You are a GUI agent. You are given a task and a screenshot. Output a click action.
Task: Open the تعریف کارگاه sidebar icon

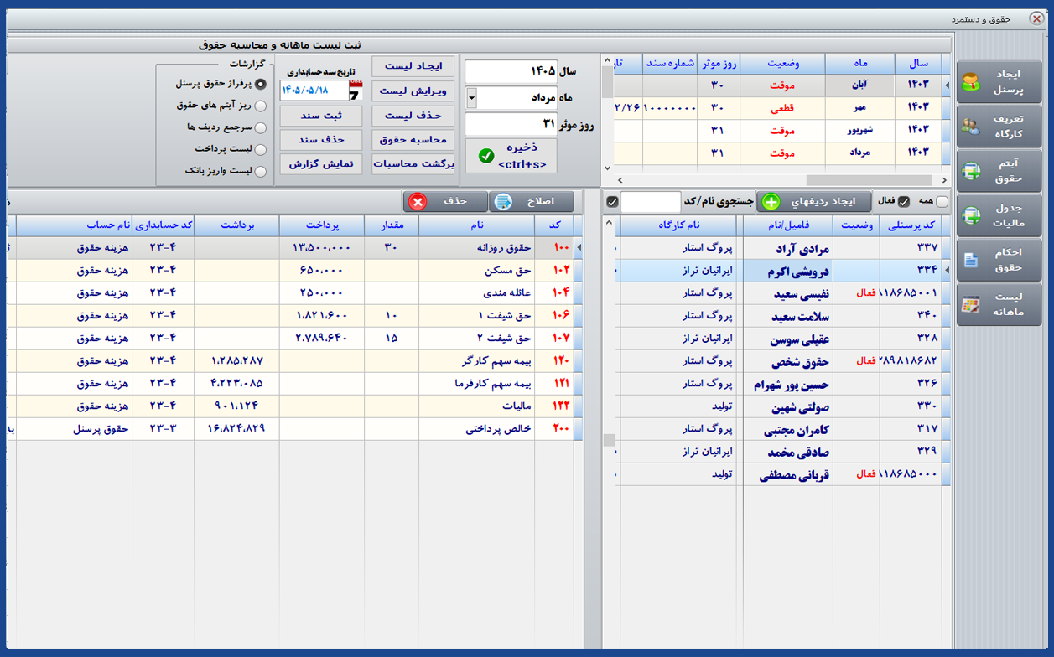971,127
